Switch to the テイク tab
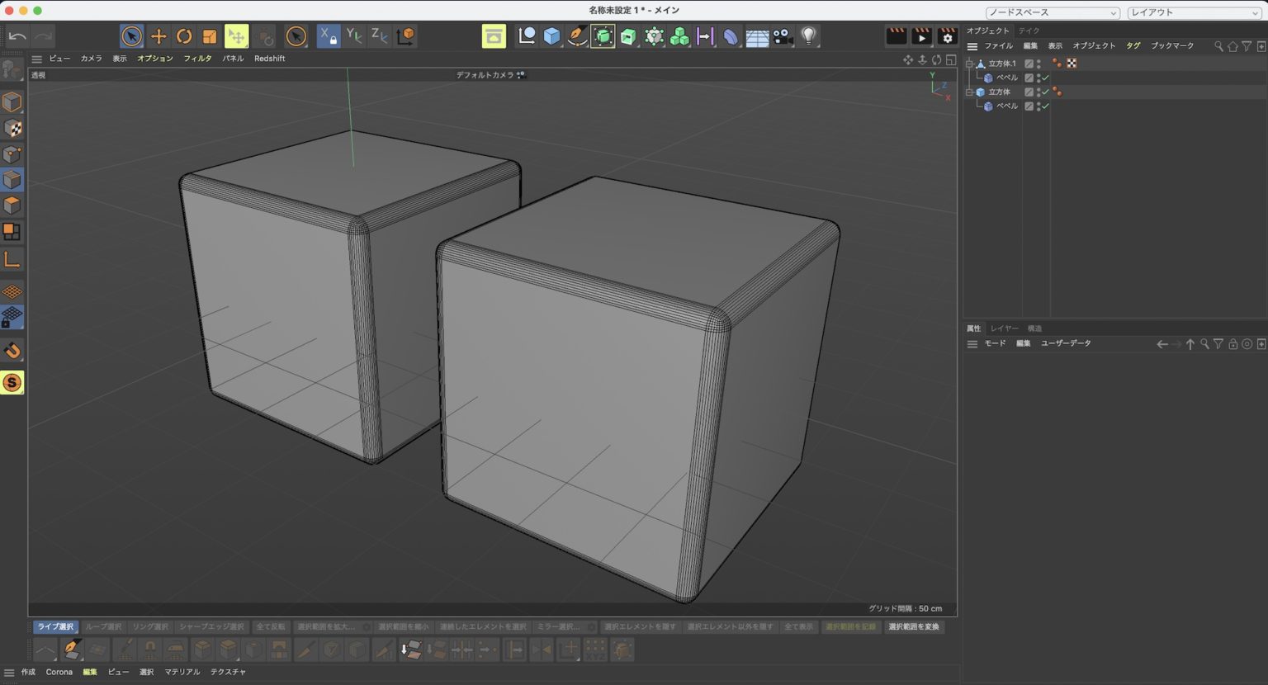This screenshot has height=685, width=1268. pos(1029,30)
